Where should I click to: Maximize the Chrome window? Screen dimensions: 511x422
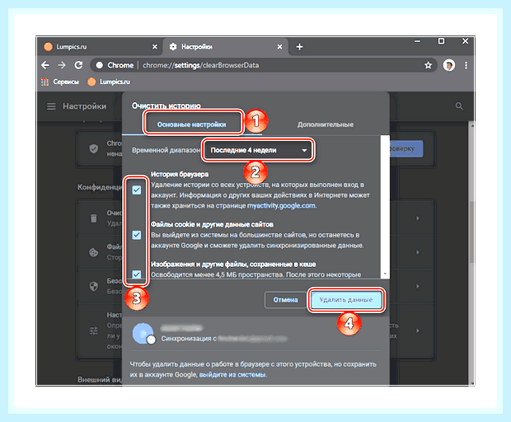441,41
